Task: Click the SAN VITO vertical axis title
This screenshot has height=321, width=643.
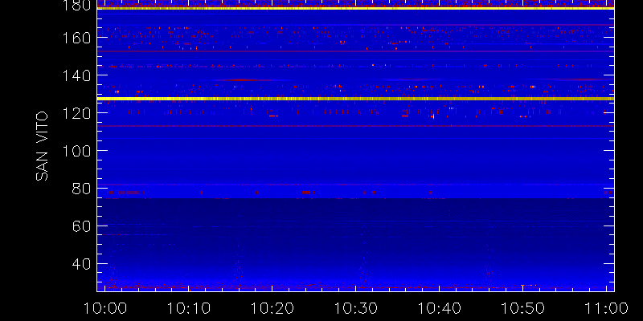Action: coord(42,146)
